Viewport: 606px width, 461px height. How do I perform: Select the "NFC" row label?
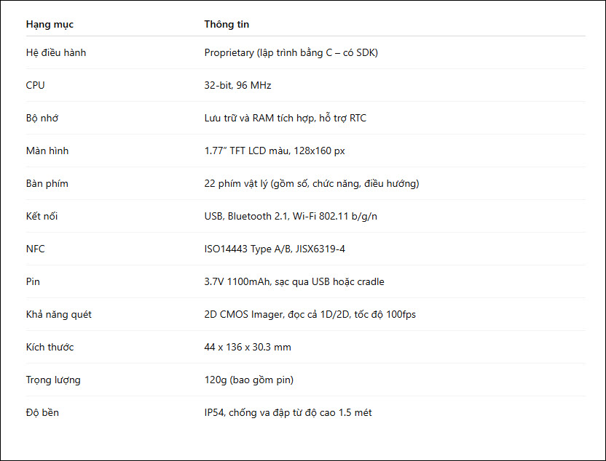coord(35,249)
